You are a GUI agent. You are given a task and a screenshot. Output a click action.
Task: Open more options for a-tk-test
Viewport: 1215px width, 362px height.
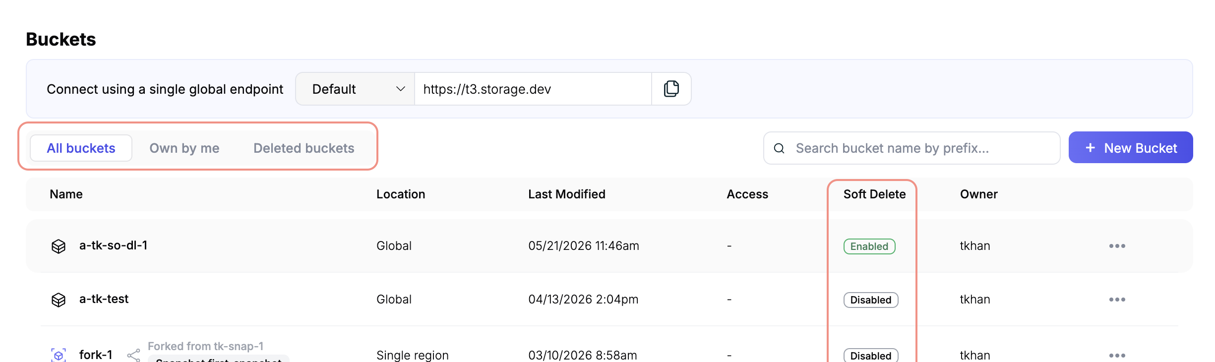(x=1117, y=300)
